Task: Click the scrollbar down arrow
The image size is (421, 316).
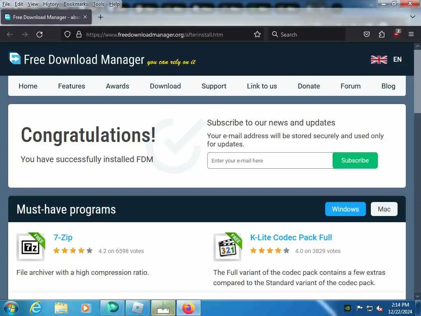Action: coord(417,296)
